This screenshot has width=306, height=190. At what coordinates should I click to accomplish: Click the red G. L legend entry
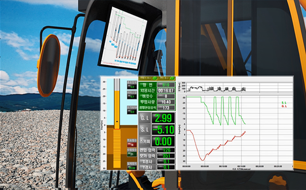pos(284,106)
